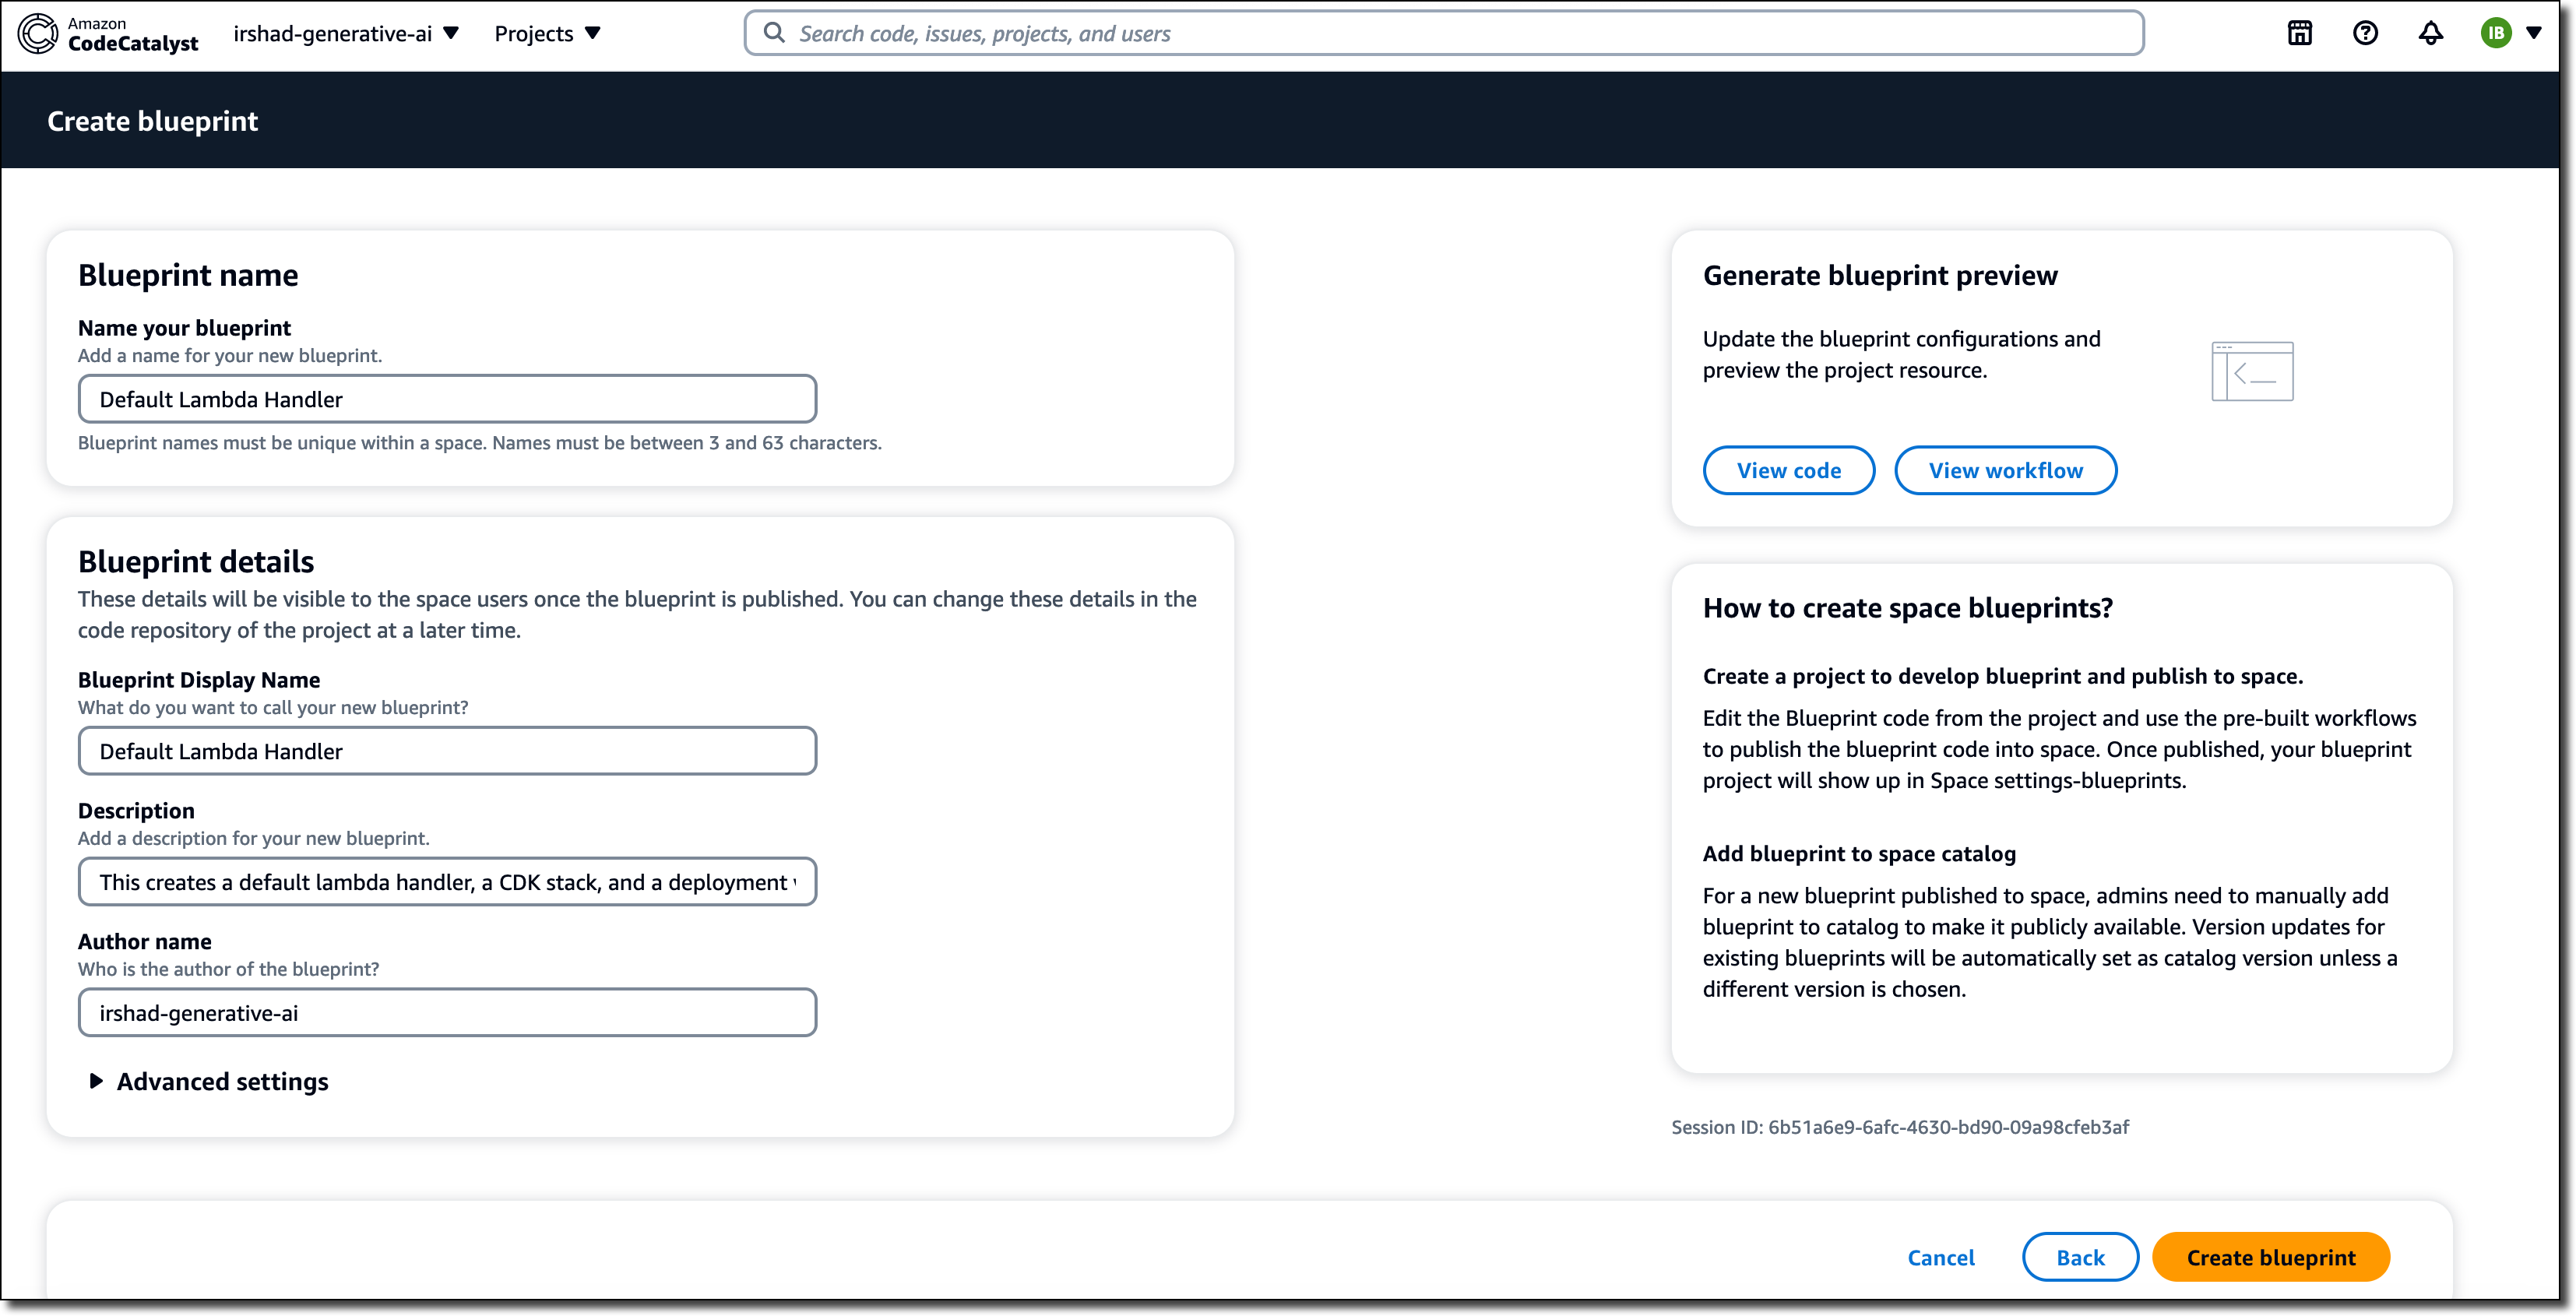Open the irshad-generative-ai space dropdown

[x=346, y=34]
